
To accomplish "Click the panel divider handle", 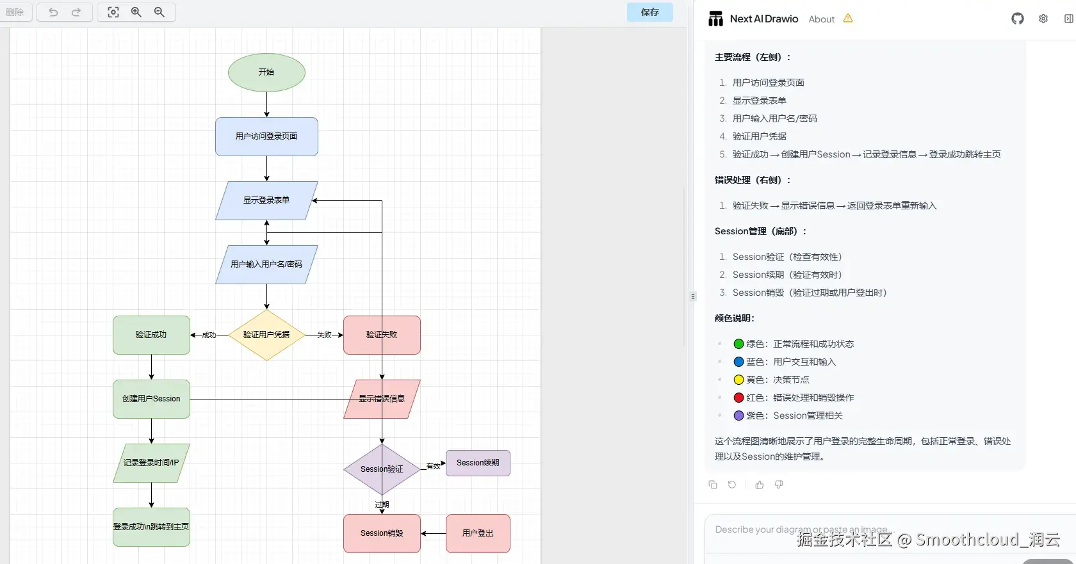I will pyautogui.click(x=693, y=296).
